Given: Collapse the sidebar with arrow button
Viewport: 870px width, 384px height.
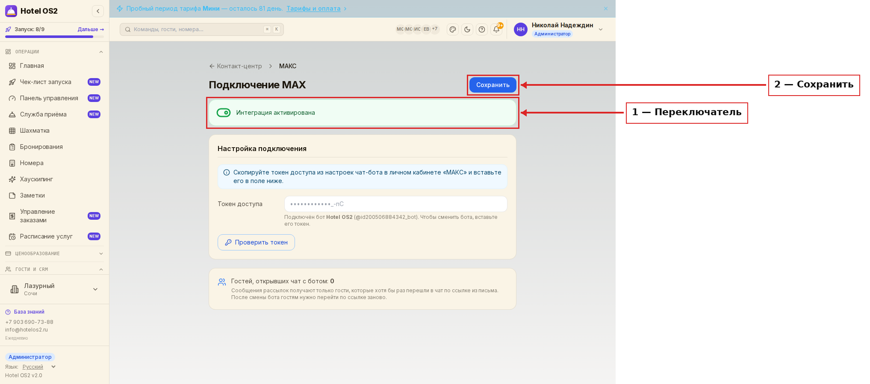Looking at the screenshot, I should coord(98,11).
